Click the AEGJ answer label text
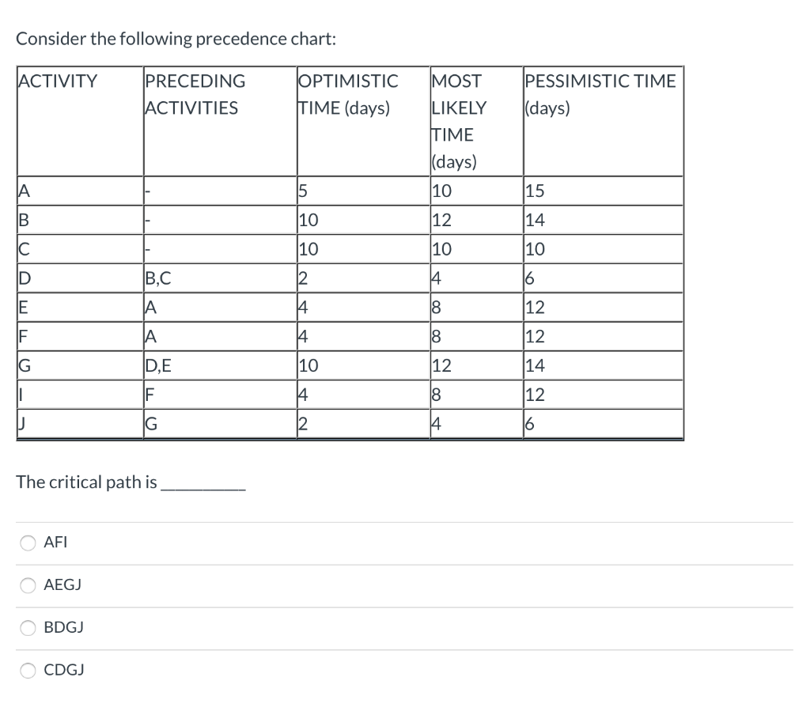Image resolution: width=810 pixels, height=711 pixels. [62, 585]
